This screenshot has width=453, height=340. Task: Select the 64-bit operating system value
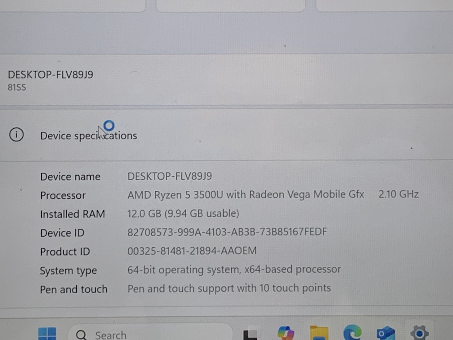click(x=234, y=269)
